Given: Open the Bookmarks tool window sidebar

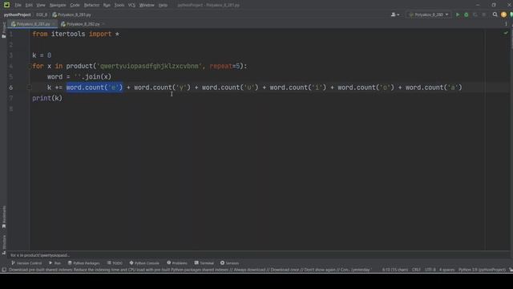Looking at the screenshot, I should click(4, 217).
